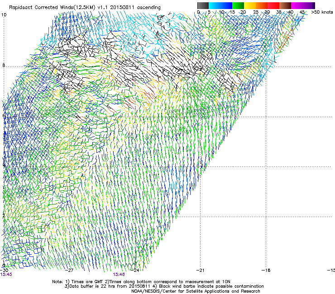Click the 'Data buffer is 22 hrs' note line
This screenshot has height=294, width=335.
pos(164,286)
